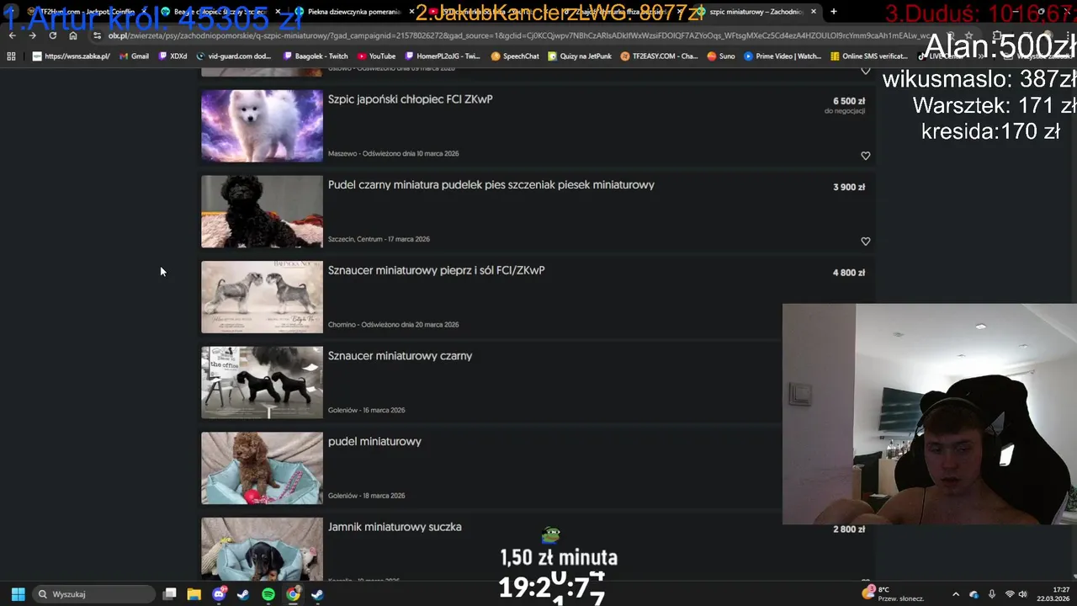Open Task View on the taskbar
Screen dimensions: 1077x606
coord(169,594)
